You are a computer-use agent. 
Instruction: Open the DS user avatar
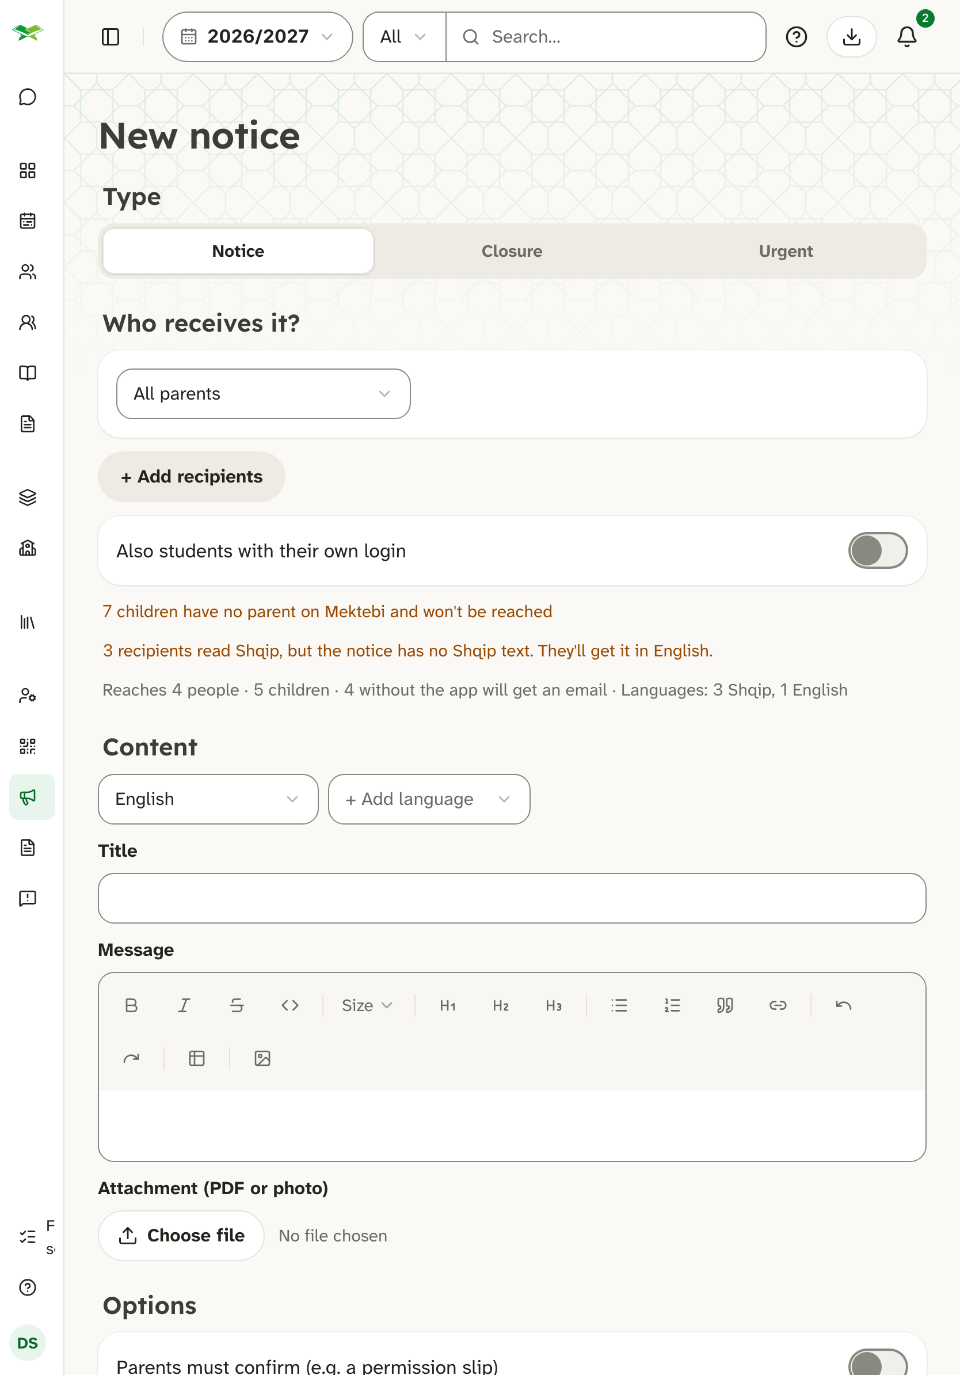coord(28,1343)
